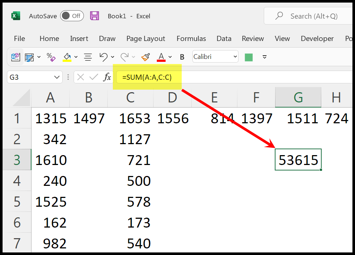355x255 pixels.
Task: Select column B header
Action: [89, 98]
